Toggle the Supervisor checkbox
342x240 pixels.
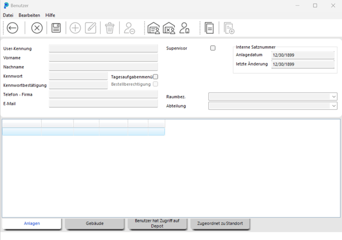point(213,48)
